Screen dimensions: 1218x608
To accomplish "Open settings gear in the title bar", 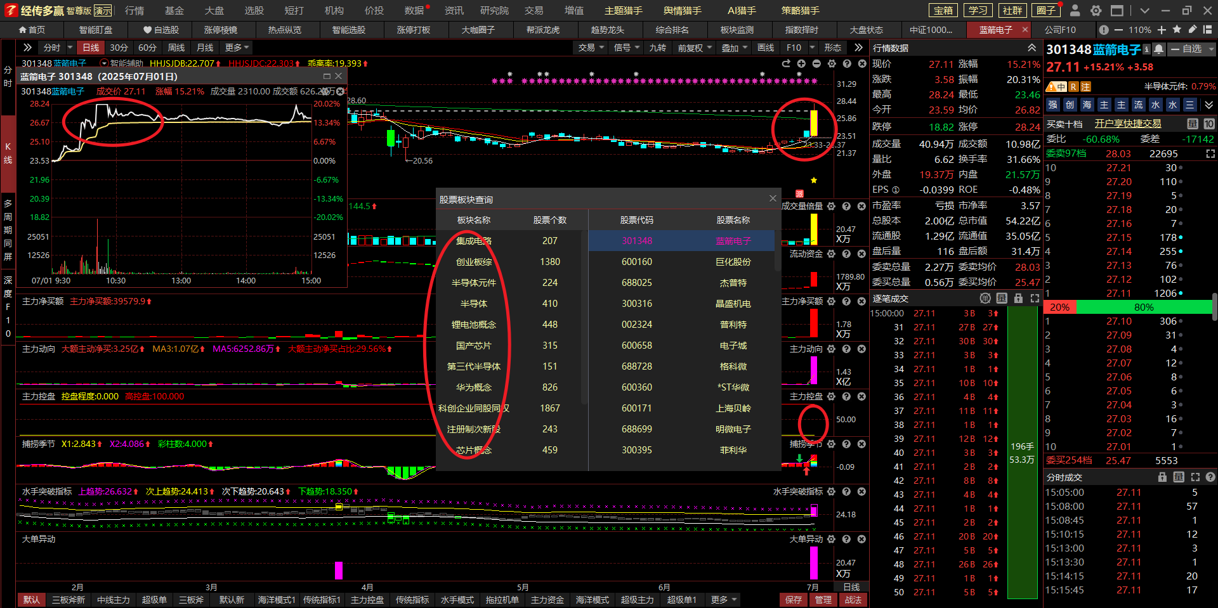I will [x=1096, y=10].
